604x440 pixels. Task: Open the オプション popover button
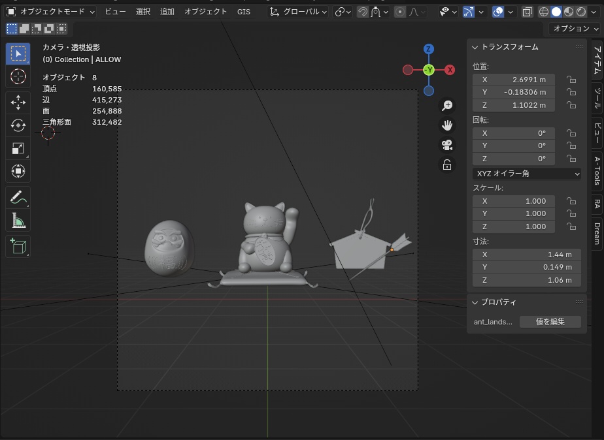(x=575, y=29)
